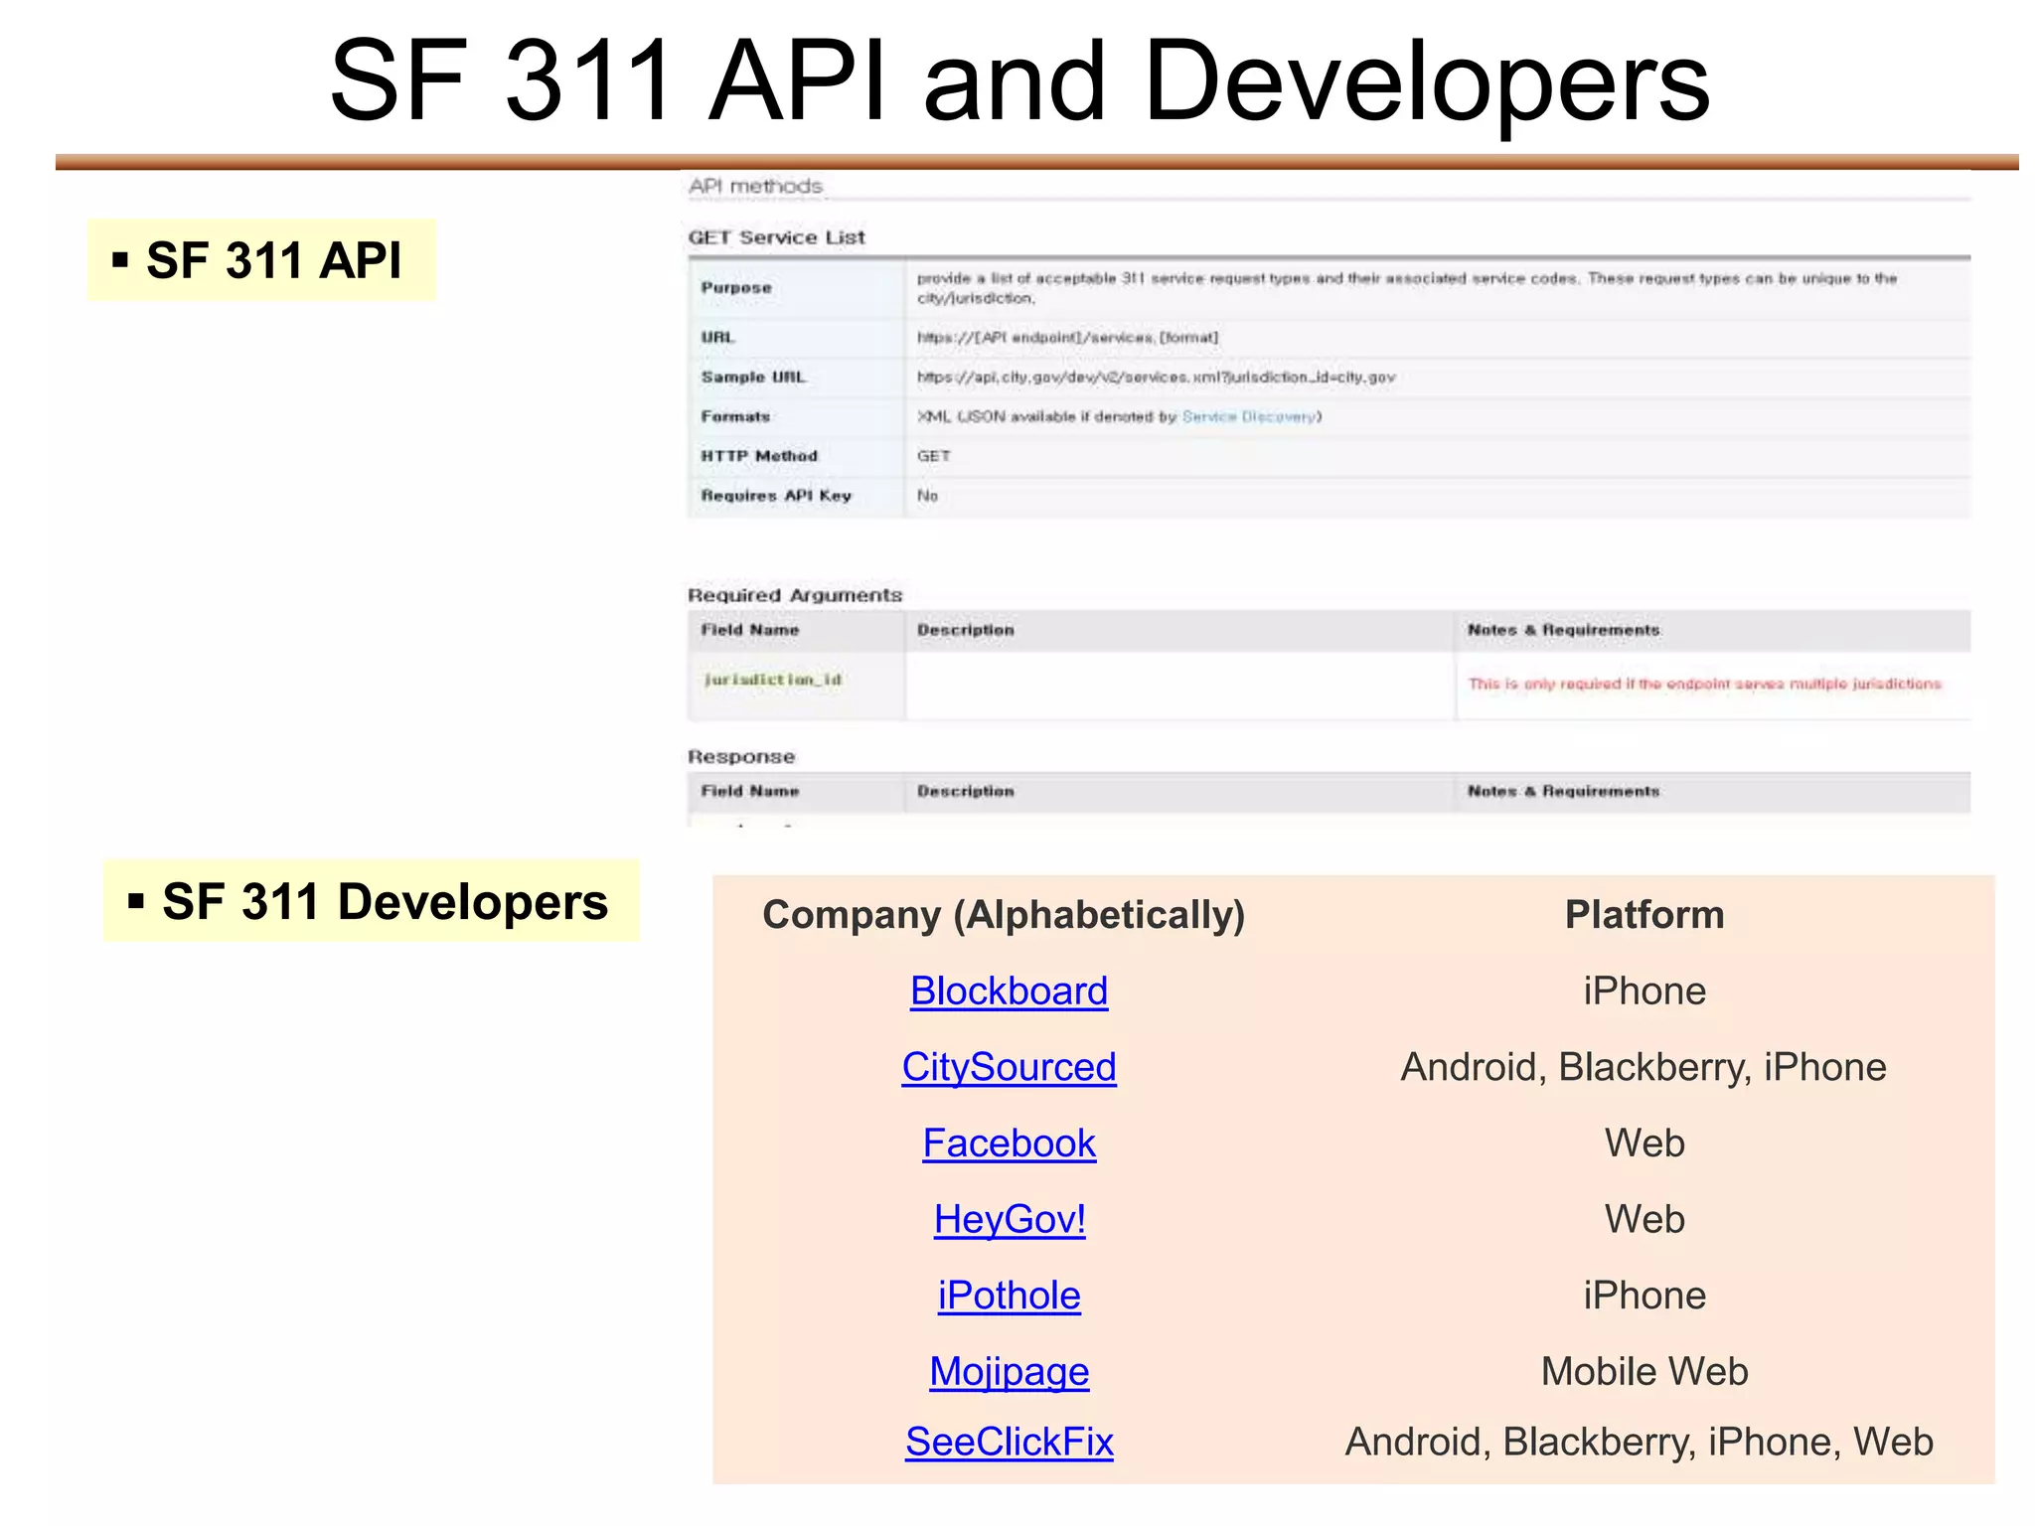2035x1526 pixels.
Task: Click the 'No' value for Requires API Key
Action: 927,496
